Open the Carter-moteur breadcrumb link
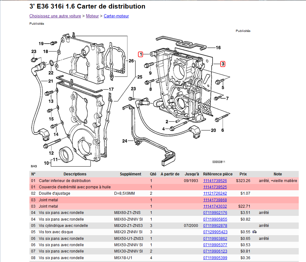 coord(116,16)
